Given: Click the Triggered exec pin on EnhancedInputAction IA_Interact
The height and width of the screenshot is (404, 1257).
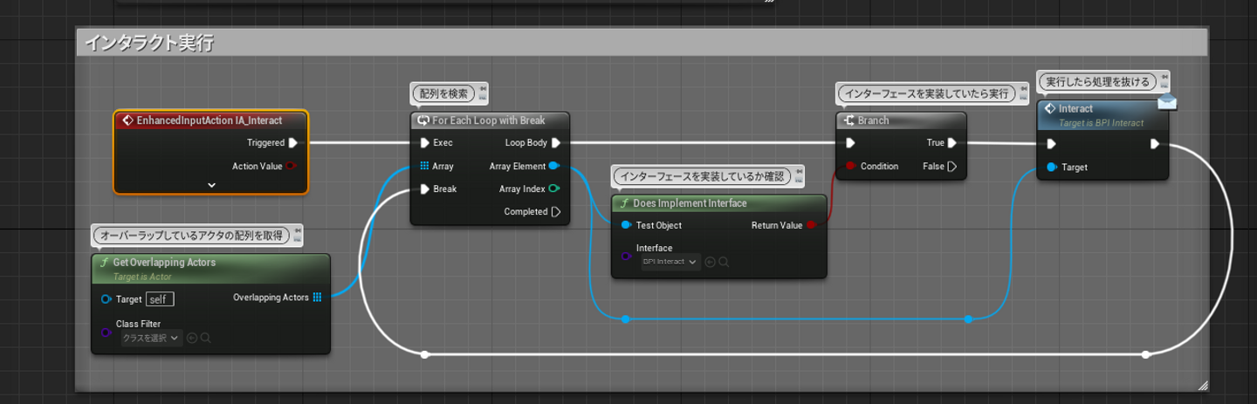Looking at the screenshot, I should point(293,143).
